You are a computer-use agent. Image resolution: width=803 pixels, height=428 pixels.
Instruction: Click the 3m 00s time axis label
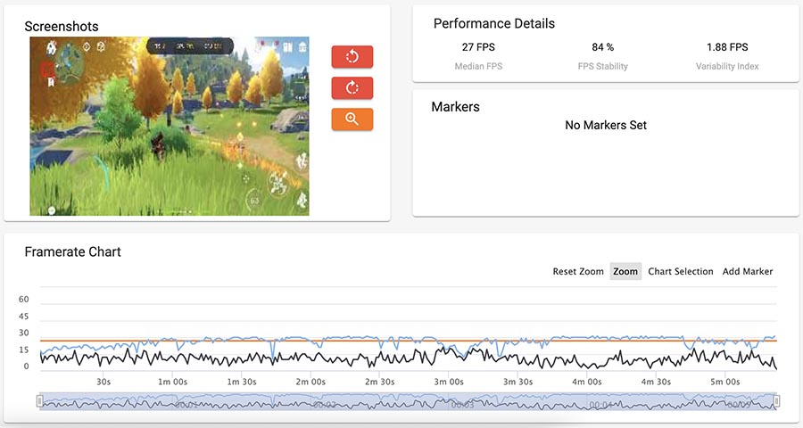coord(448,382)
